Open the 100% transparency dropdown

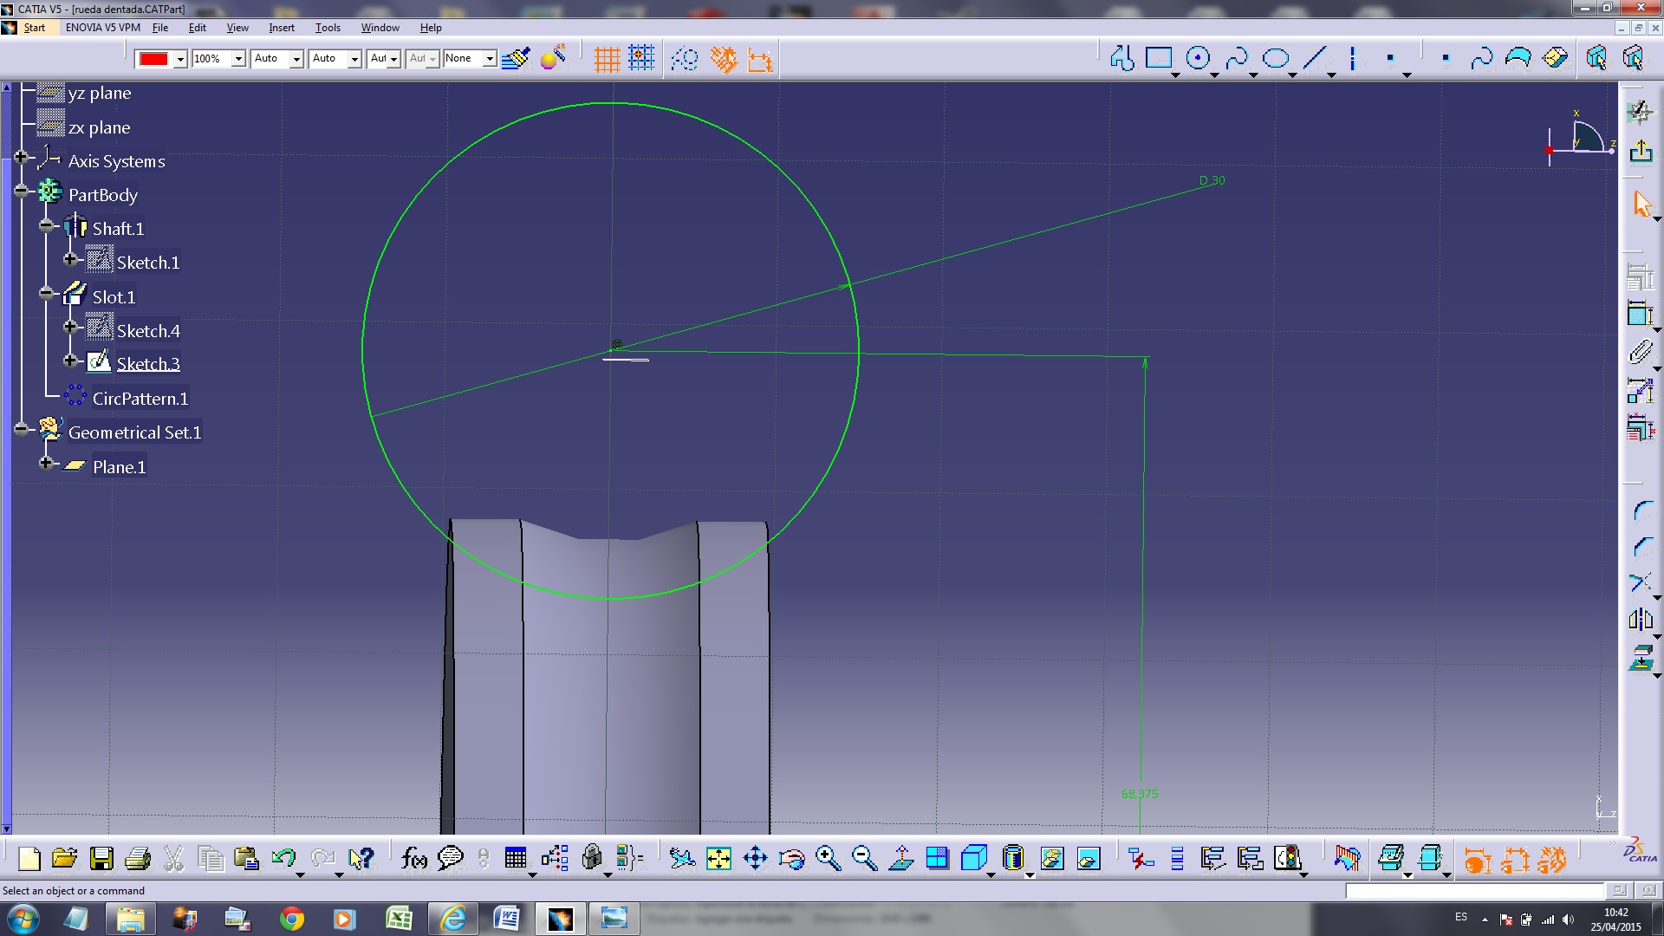(x=238, y=59)
